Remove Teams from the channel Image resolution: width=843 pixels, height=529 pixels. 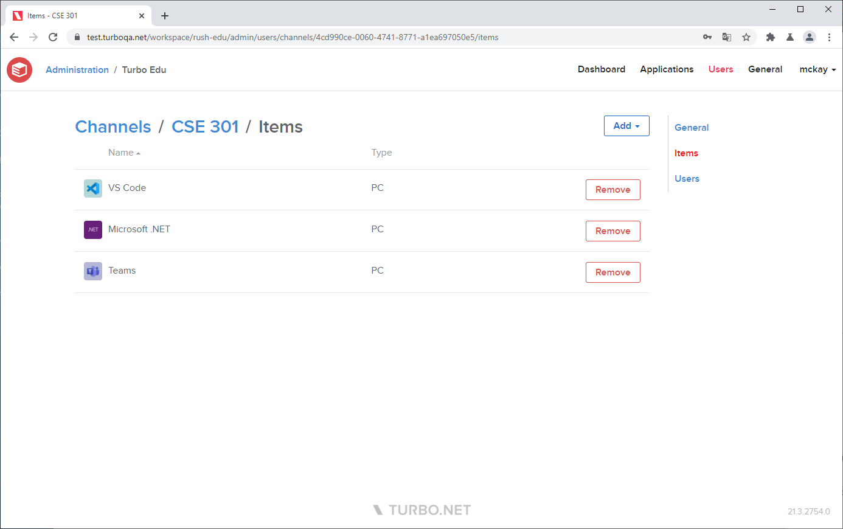pos(613,272)
